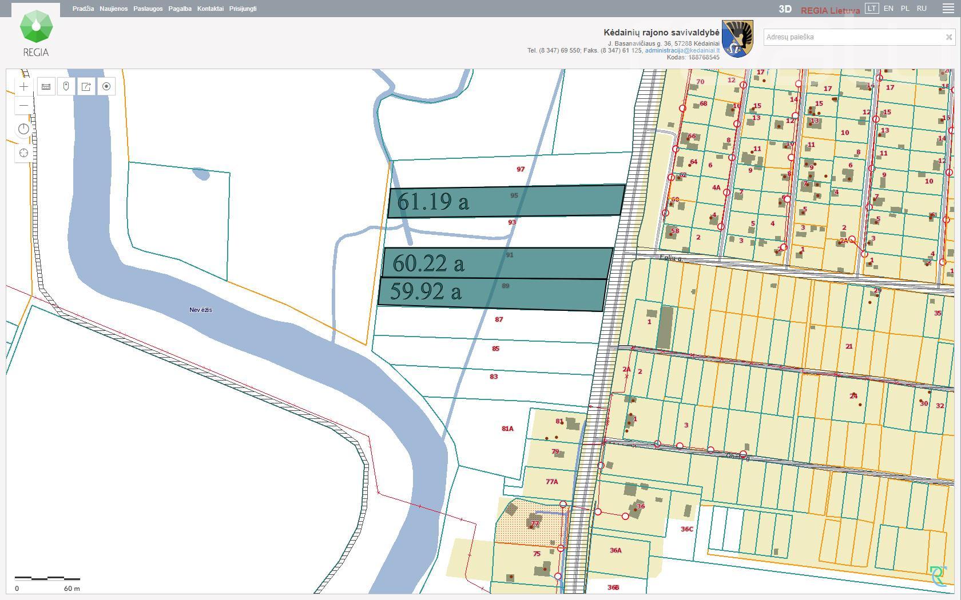
Task: Open Kontaktai menu item
Action: click(211, 9)
